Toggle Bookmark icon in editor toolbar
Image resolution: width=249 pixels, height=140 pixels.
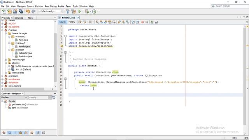128,22
